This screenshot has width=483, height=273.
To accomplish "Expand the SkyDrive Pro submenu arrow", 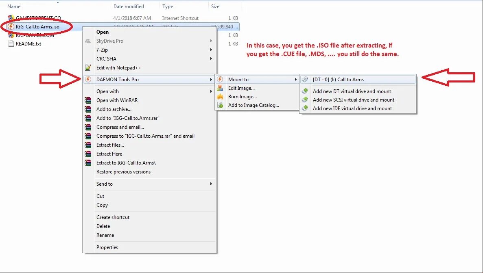I will click(x=211, y=41).
